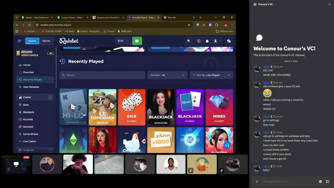
Task: Open Gmail bookmark
Action: pos(69,31)
